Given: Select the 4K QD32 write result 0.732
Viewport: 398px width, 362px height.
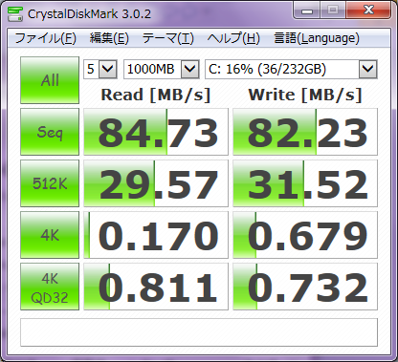Looking at the screenshot, I should click(x=305, y=287).
